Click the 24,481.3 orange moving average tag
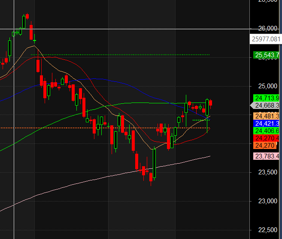Screen dimensions: 282x239 (267, 116)
